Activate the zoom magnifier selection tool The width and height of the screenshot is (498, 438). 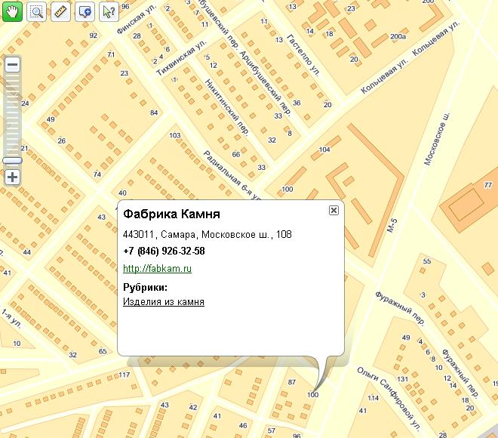click(36, 12)
